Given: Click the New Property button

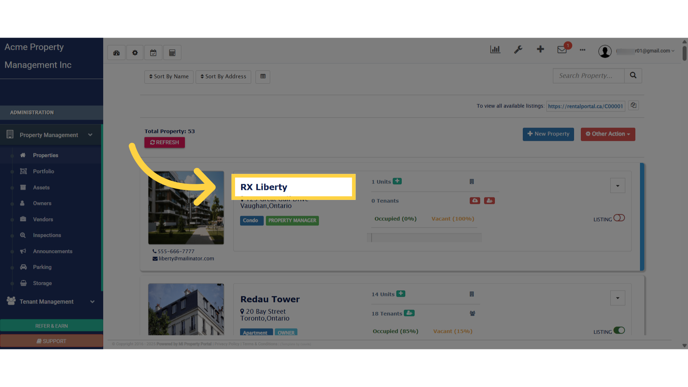Looking at the screenshot, I should click(548, 134).
